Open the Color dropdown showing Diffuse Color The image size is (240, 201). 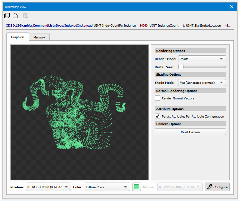(107, 187)
